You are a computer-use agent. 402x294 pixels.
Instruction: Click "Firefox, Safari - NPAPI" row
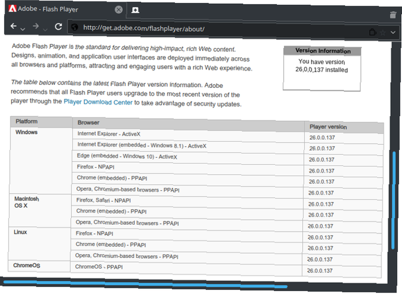click(x=187, y=202)
